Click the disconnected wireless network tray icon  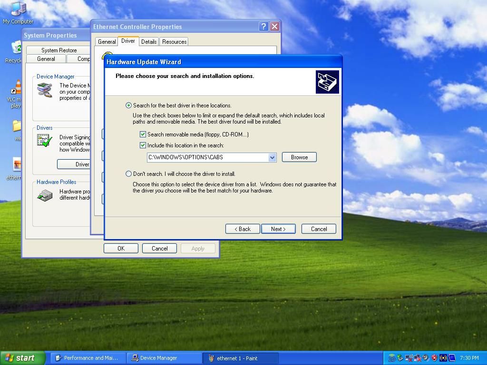tap(409, 358)
